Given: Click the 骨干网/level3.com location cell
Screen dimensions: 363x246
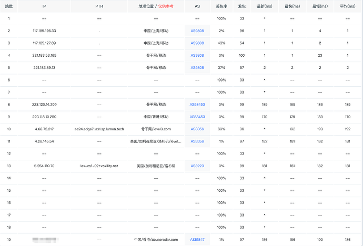Looking at the screenshot, I should click(x=156, y=129).
